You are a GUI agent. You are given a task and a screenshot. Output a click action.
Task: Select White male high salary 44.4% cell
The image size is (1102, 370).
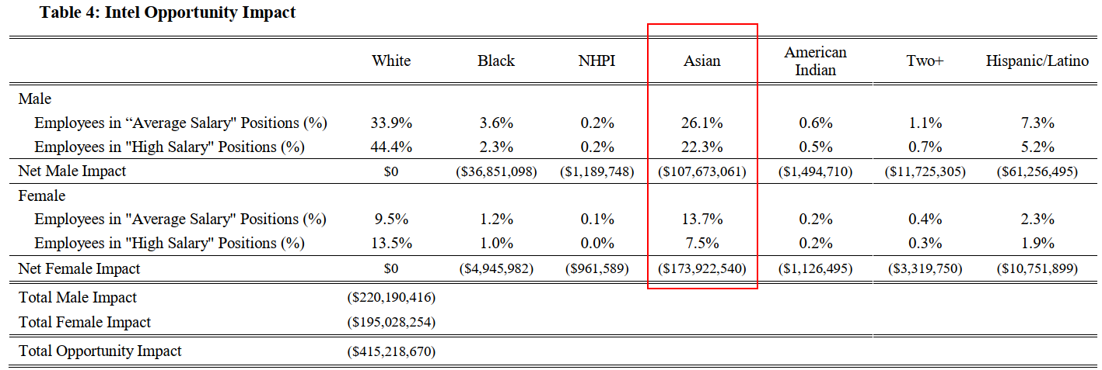392,147
